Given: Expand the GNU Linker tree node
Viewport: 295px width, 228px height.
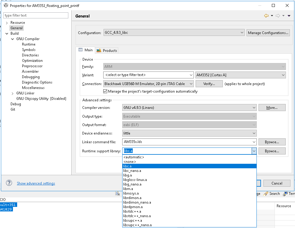Looking at the screenshot, I should point(13,93).
